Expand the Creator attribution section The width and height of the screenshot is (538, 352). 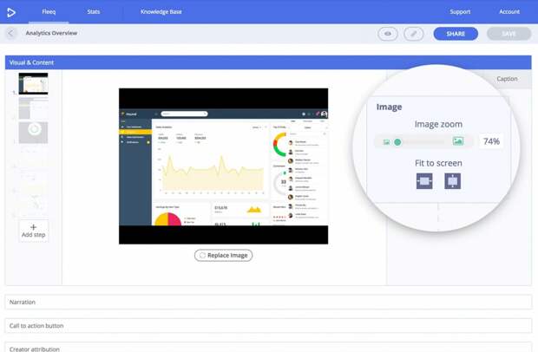268,349
